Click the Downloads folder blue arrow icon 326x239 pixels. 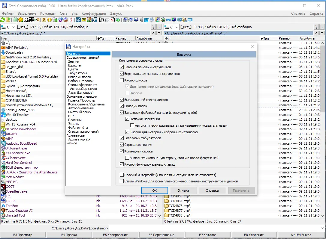(x=3, y=52)
